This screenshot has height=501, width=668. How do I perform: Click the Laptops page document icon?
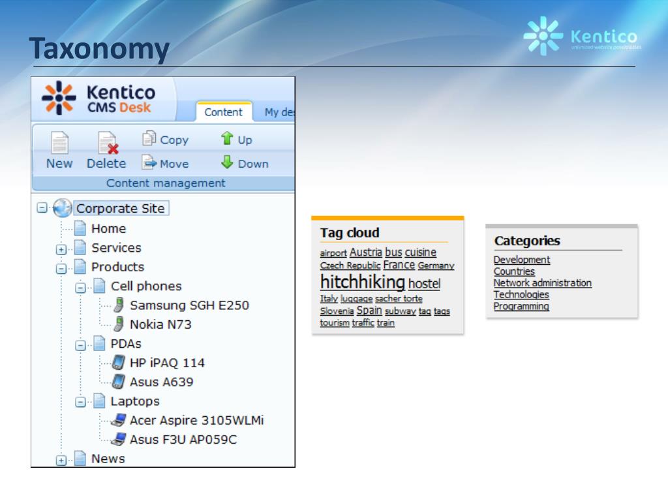coord(99,401)
